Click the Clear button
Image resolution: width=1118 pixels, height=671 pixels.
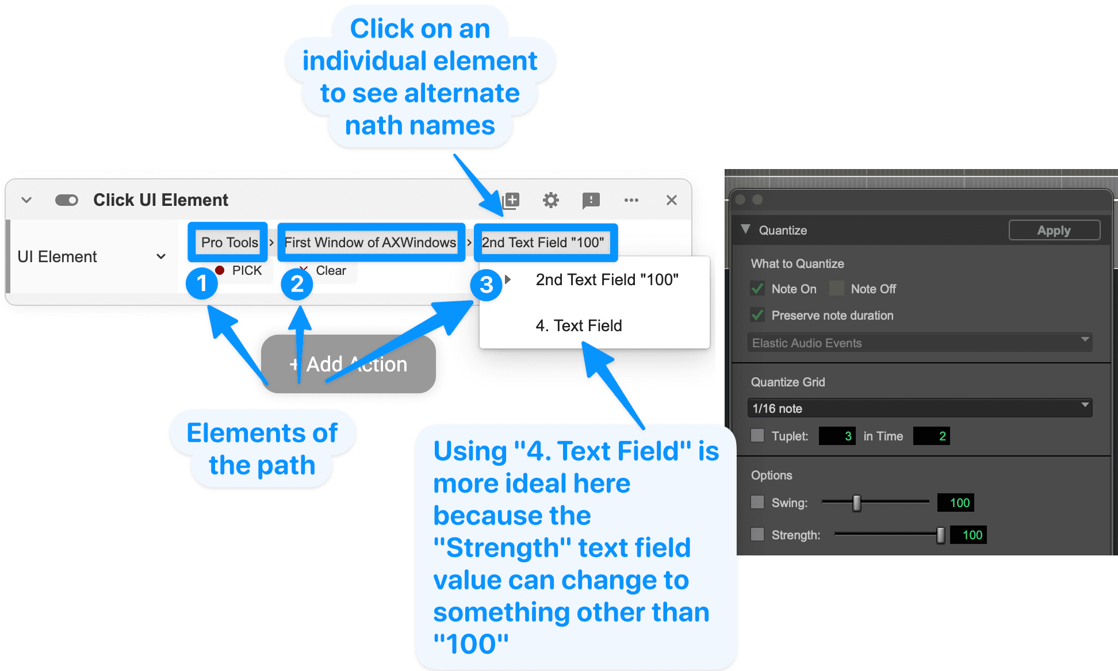324,270
